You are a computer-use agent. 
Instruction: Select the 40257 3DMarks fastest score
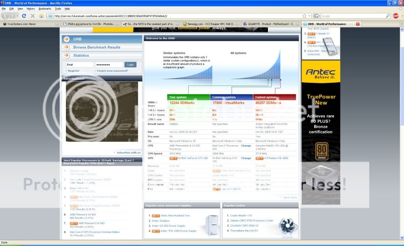pyautogui.click(x=268, y=102)
